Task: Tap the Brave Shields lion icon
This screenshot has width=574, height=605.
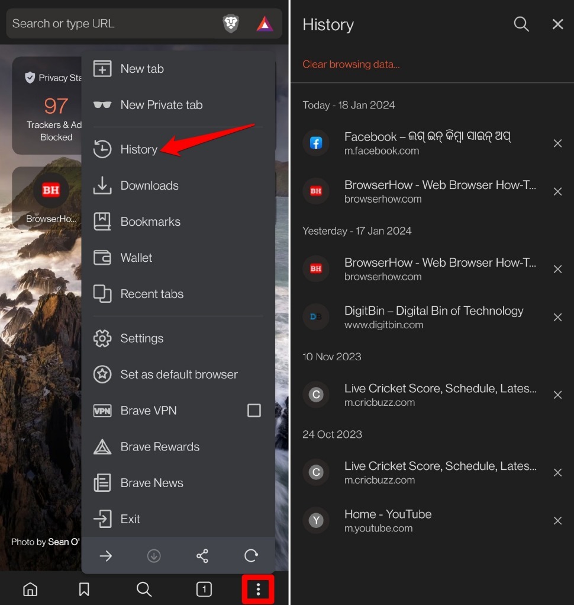Action: click(x=231, y=24)
